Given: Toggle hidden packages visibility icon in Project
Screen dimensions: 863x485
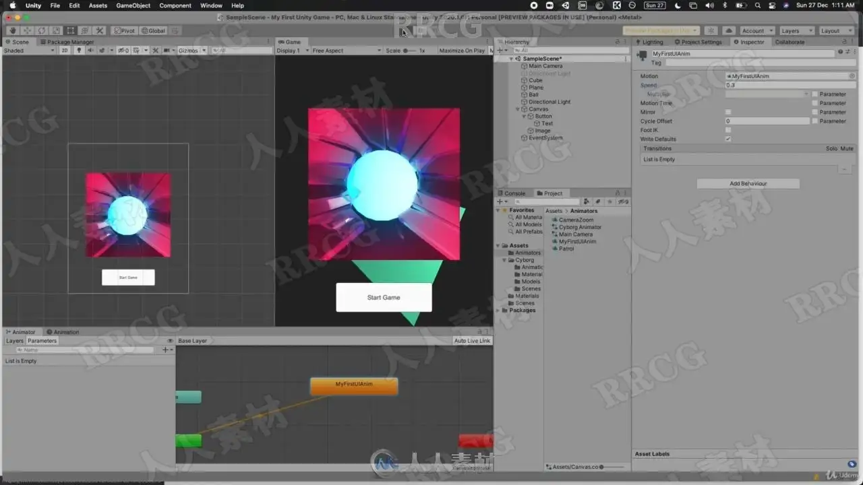Looking at the screenshot, I should 624,201.
